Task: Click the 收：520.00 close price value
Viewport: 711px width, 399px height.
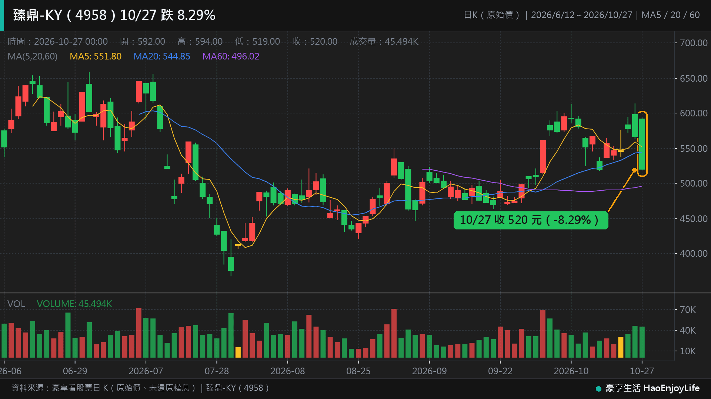Action: point(315,41)
